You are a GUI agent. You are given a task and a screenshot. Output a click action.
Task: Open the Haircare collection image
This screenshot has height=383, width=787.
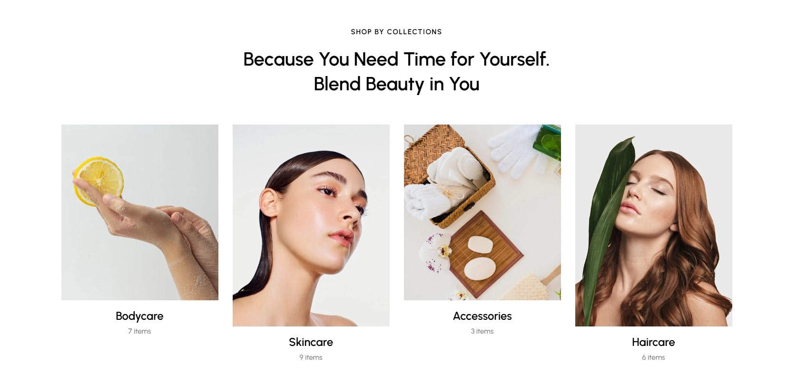click(654, 225)
